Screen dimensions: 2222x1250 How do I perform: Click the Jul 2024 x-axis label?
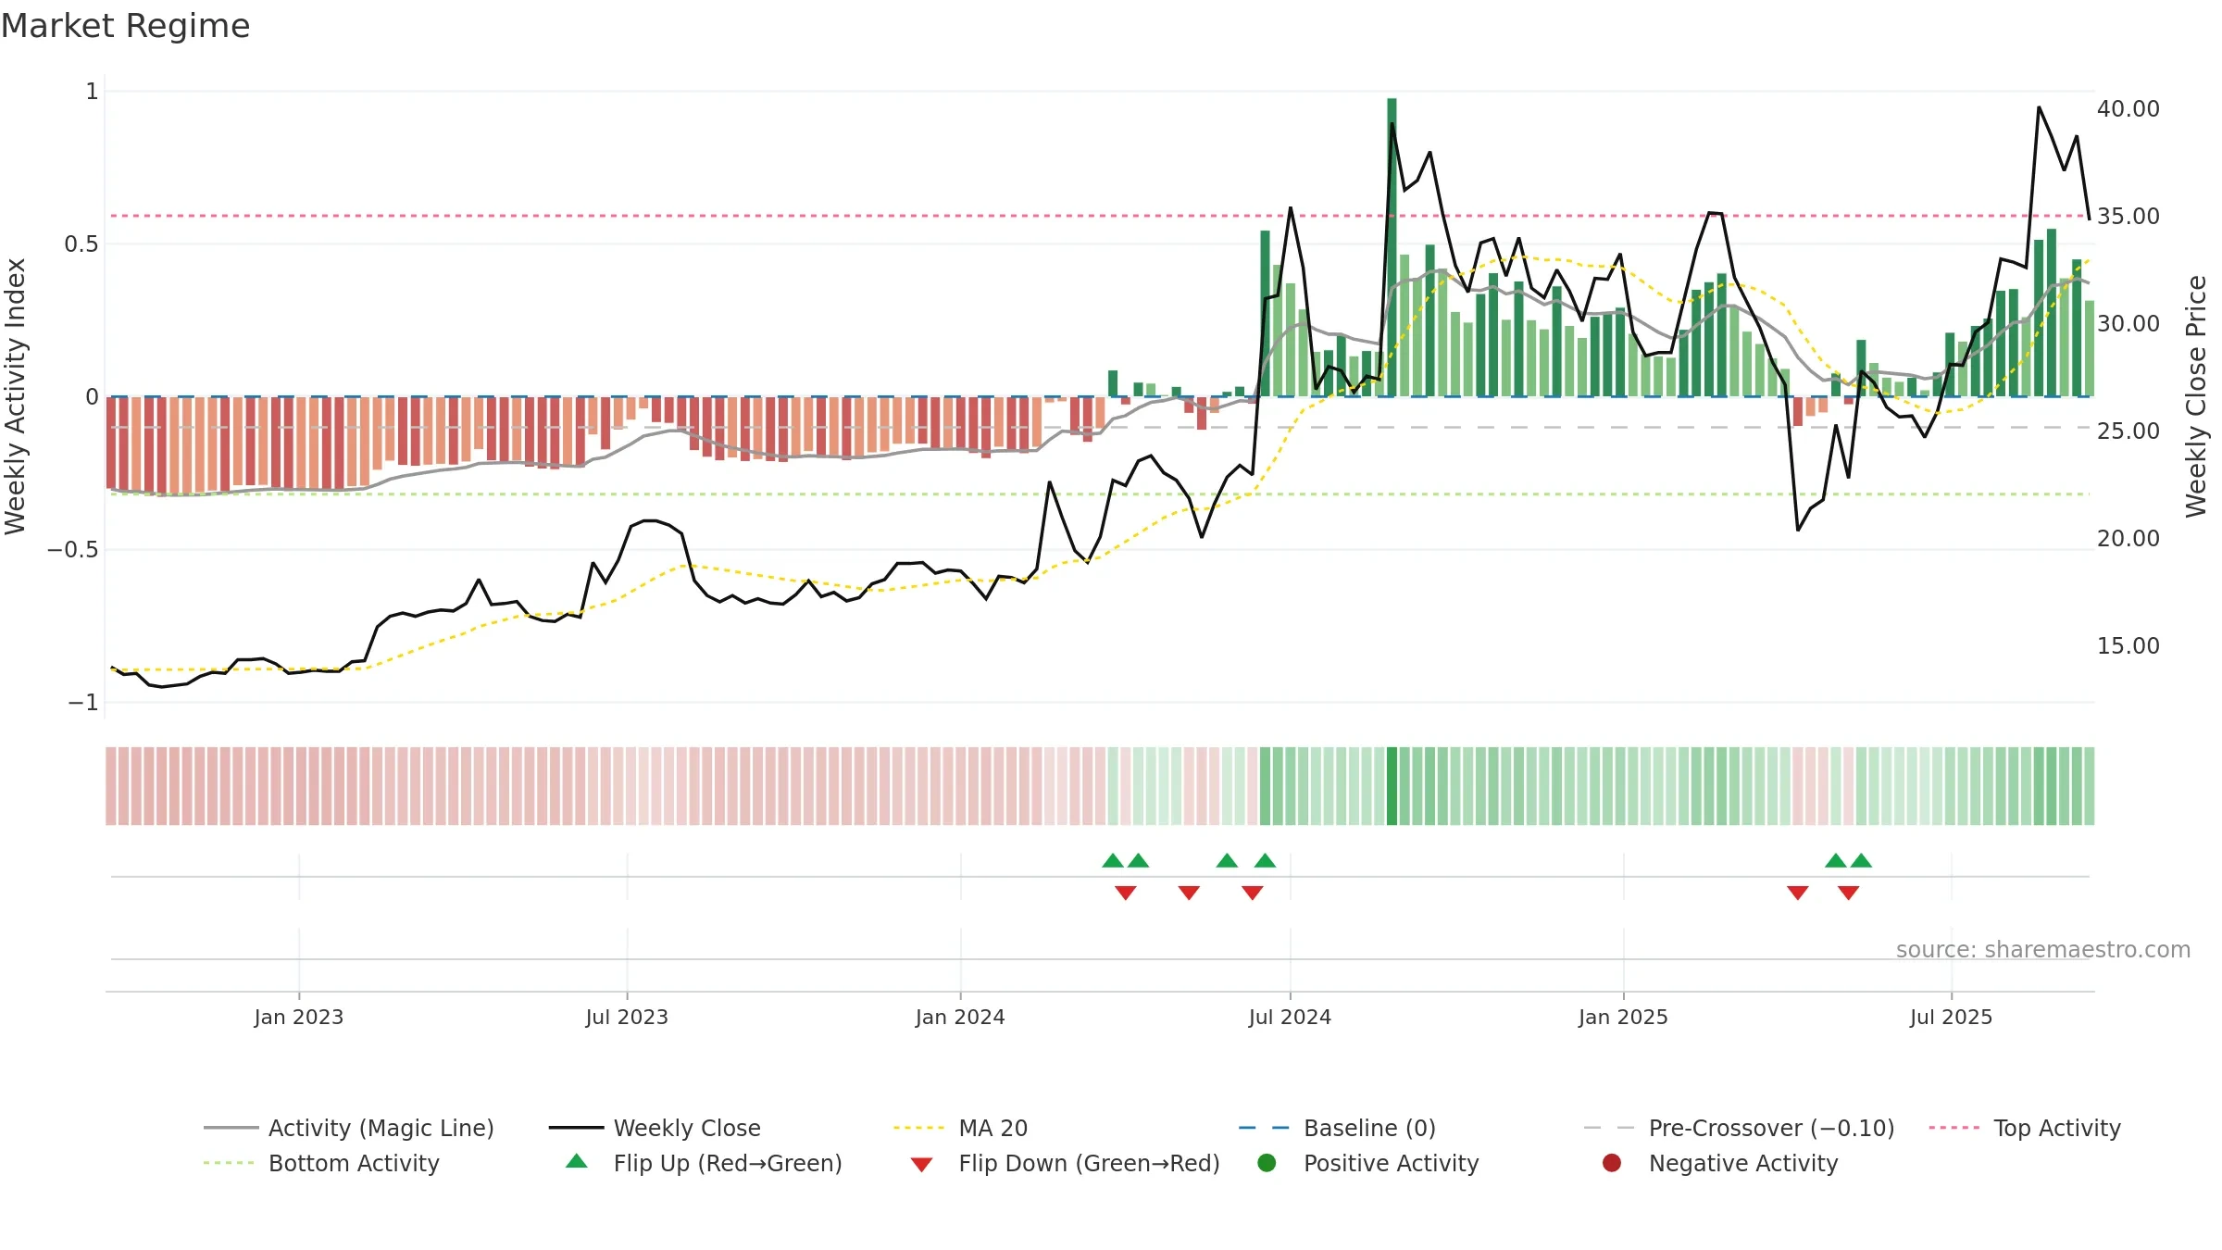tap(1290, 1017)
